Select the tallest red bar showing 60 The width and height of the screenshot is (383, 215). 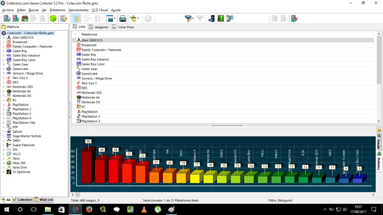click(x=87, y=166)
